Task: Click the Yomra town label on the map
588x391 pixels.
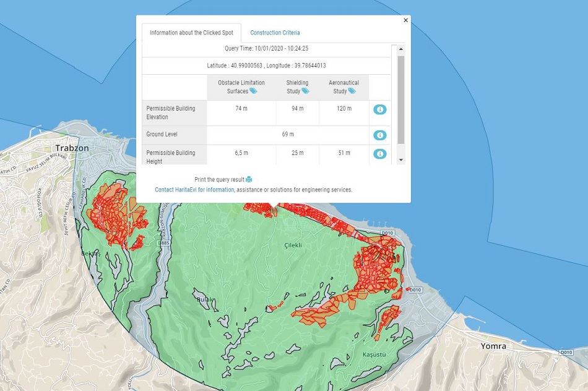Action: coord(493,347)
